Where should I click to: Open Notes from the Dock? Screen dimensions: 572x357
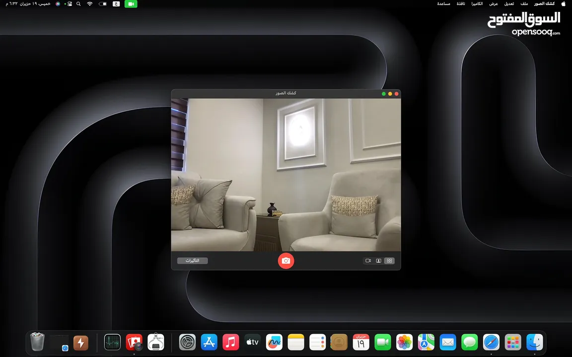296,342
